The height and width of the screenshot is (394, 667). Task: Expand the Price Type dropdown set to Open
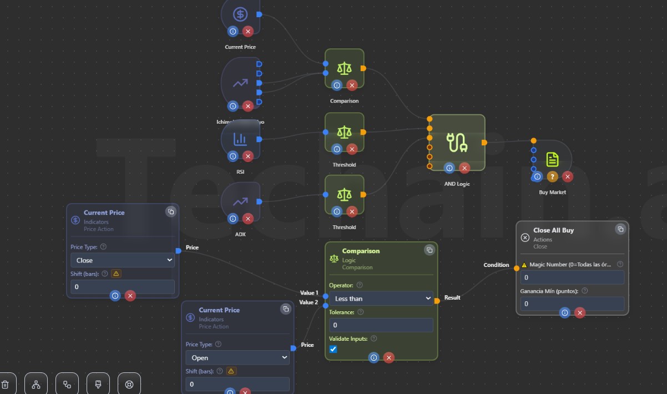[237, 358]
